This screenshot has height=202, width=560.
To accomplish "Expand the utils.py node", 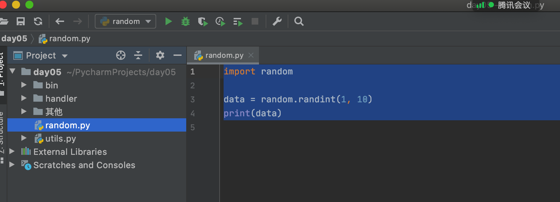I will pyautogui.click(x=24, y=138).
